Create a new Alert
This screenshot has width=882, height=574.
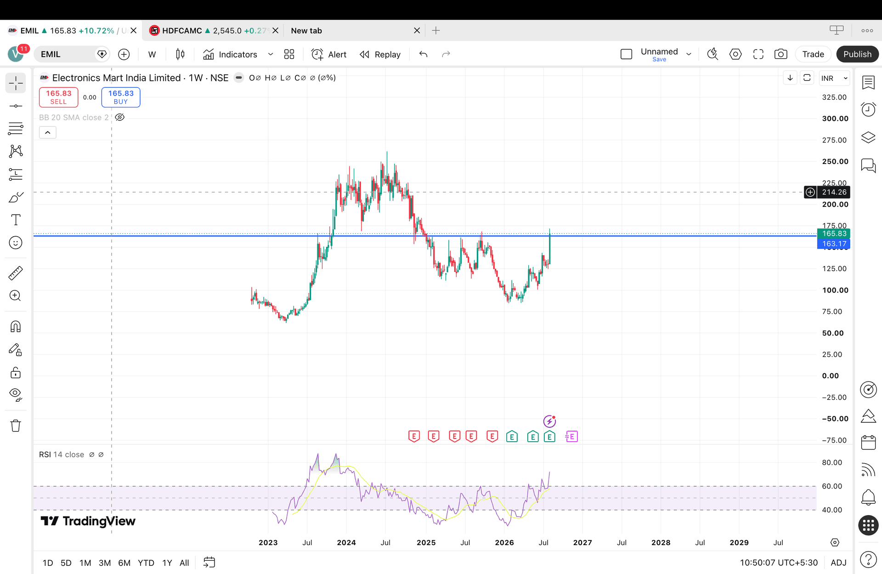click(329, 54)
